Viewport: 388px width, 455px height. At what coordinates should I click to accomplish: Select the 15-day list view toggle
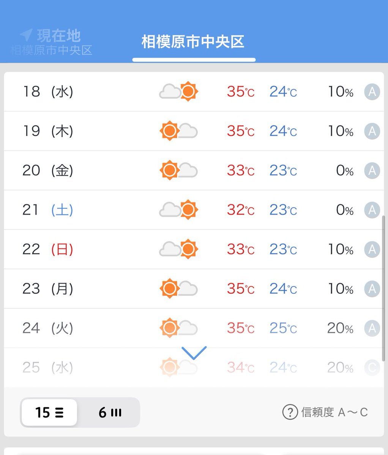click(49, 412)
